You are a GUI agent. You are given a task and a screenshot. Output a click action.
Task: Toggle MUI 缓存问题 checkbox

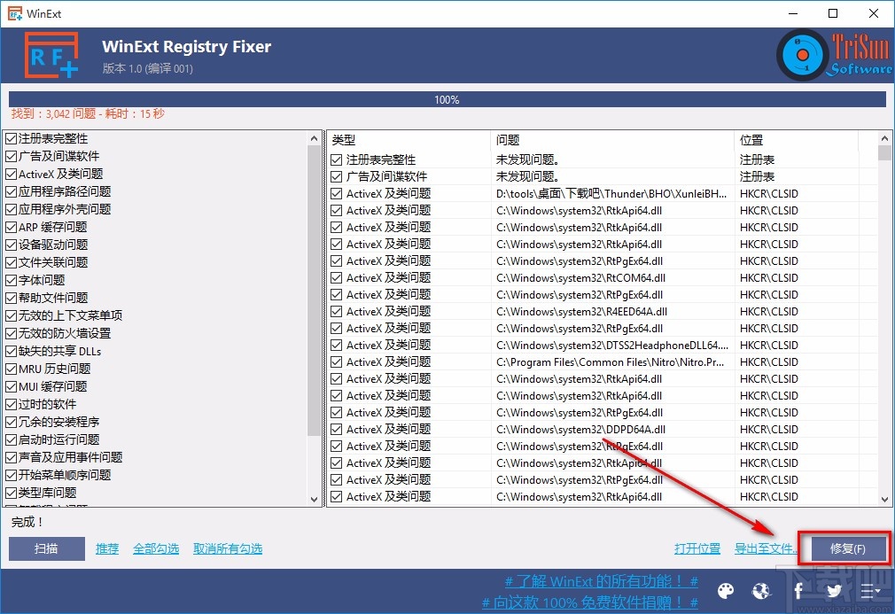11,386
